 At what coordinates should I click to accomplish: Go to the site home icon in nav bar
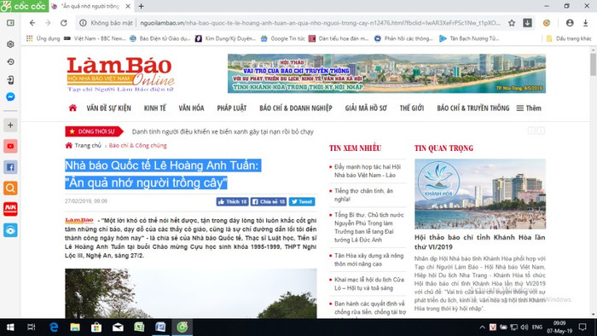coord(72,107)
